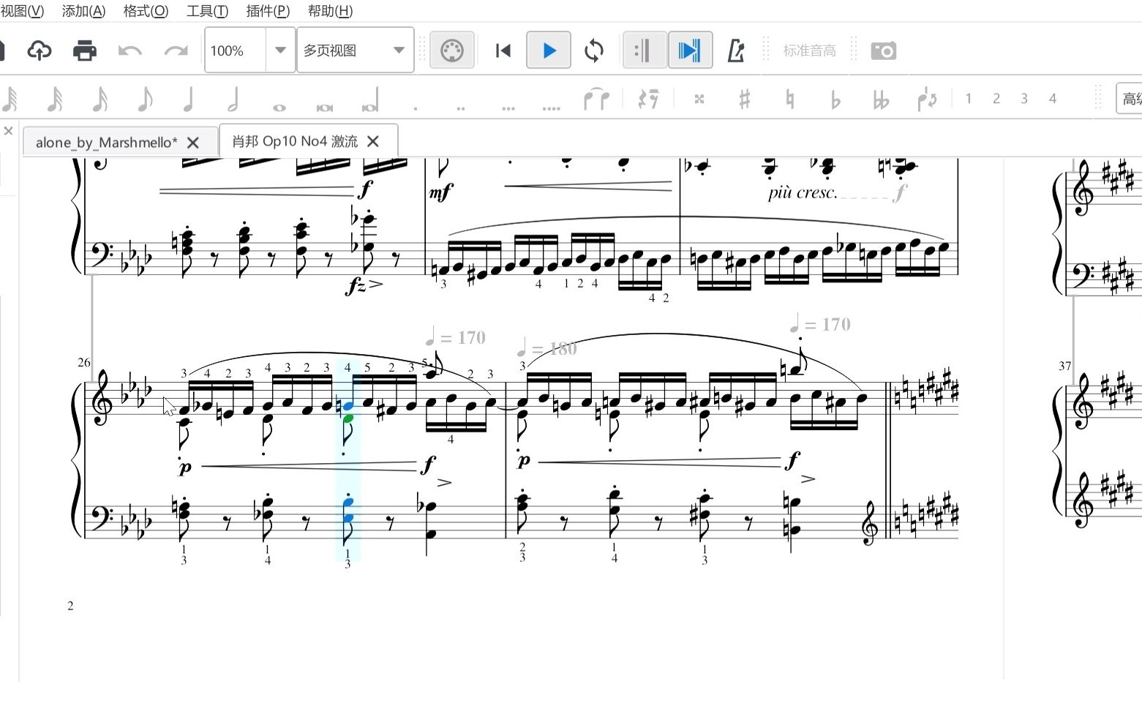The height and width of the screenshot is (714, 1142).
Task: Select the quarter note duration
Action: pos(189,99)
